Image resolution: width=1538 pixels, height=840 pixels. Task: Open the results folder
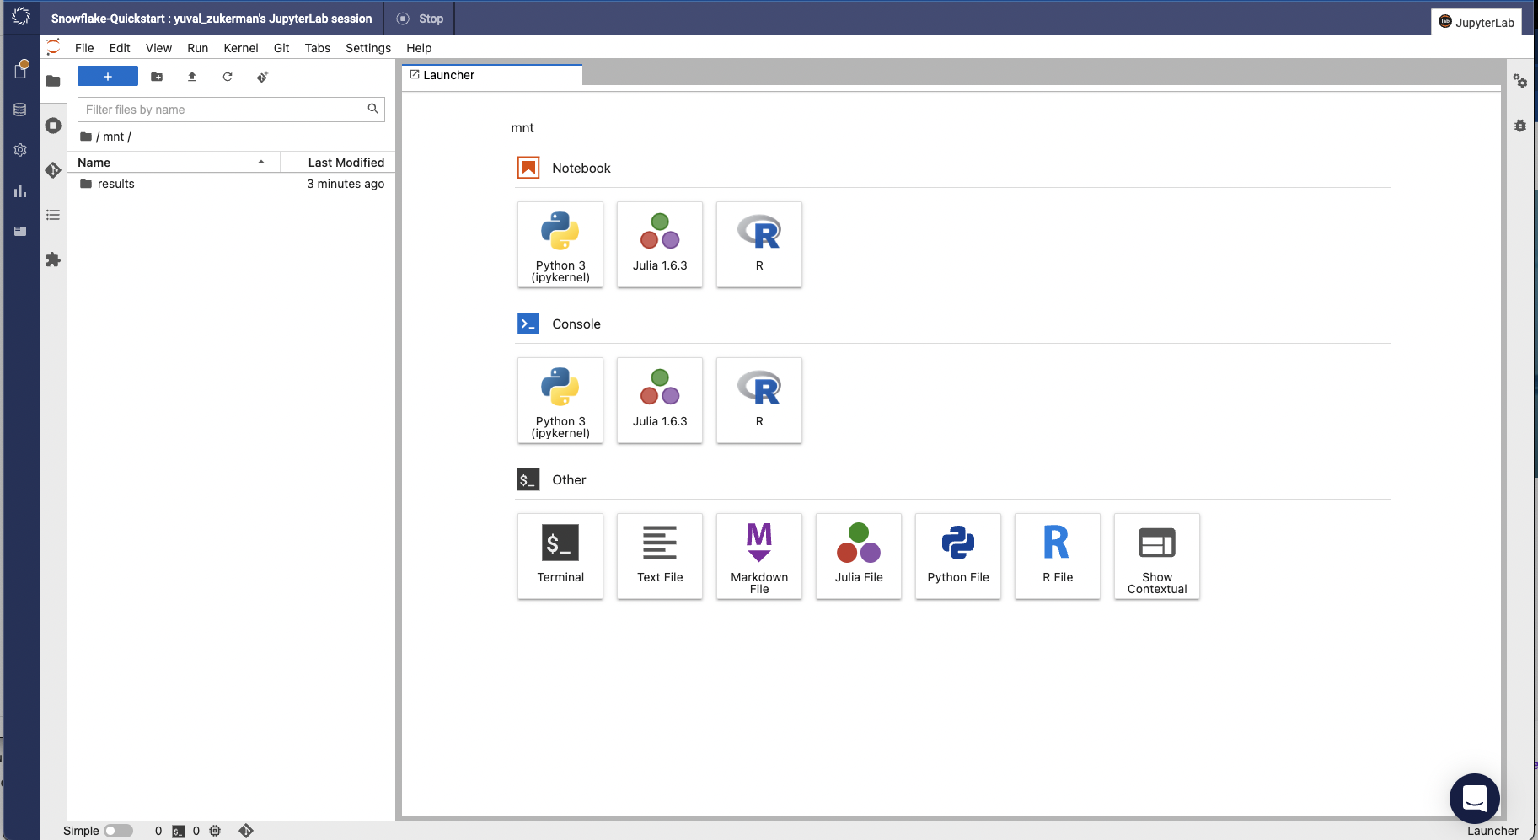(x=116, y=184)
